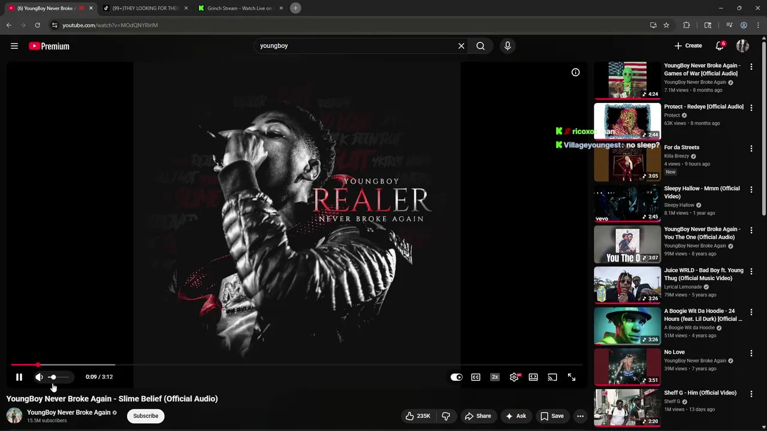Clear the search query with X
This screenshot has height=431, width=767.
coord(461,46)
